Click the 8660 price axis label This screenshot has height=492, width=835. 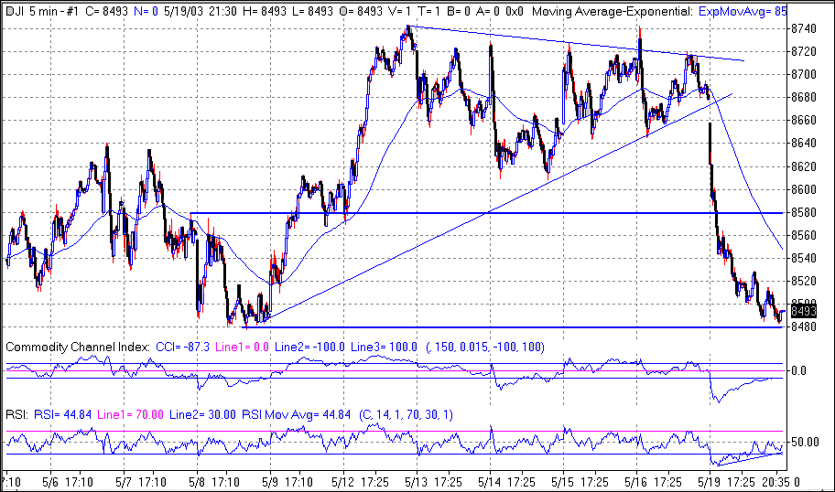point(804,120)
